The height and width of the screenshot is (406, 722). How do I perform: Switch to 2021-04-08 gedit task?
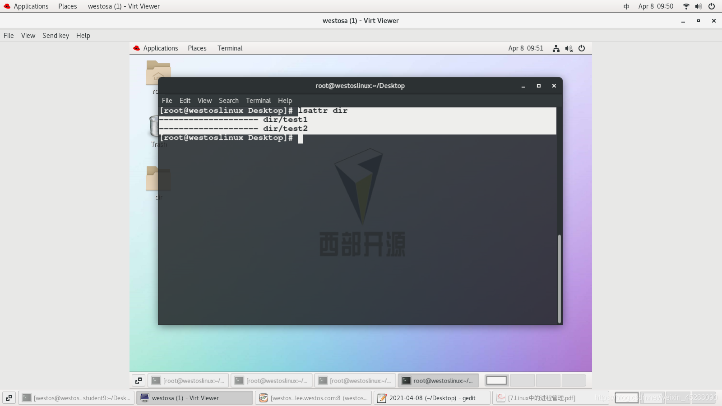(432, 398)
